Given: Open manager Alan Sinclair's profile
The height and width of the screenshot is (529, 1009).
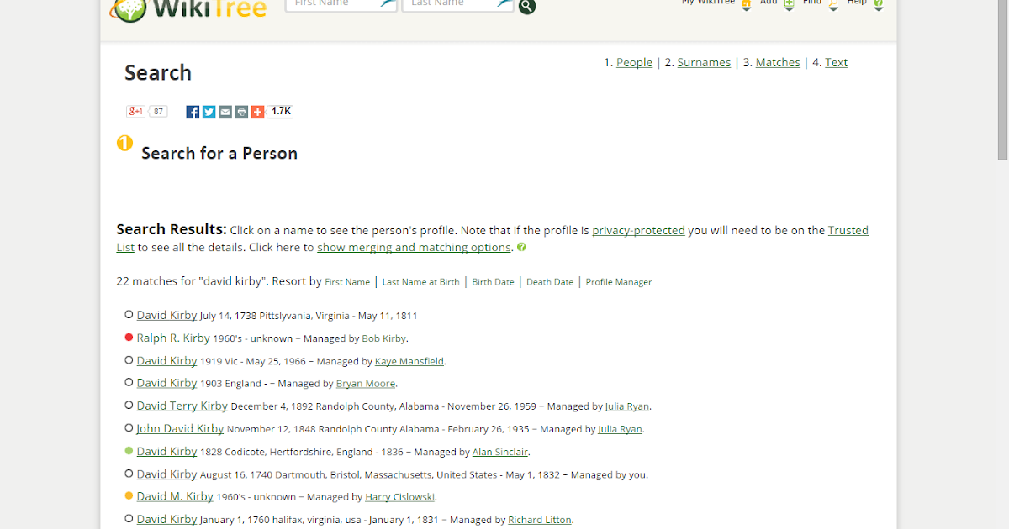Looking at the screenshot, I should (x=500, y=452).
